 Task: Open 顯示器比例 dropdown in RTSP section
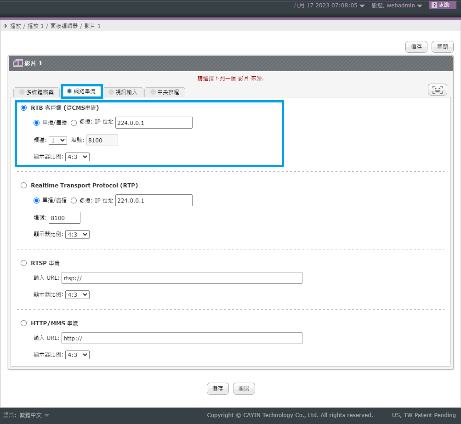pyautogui.click(x=77, y=295)
